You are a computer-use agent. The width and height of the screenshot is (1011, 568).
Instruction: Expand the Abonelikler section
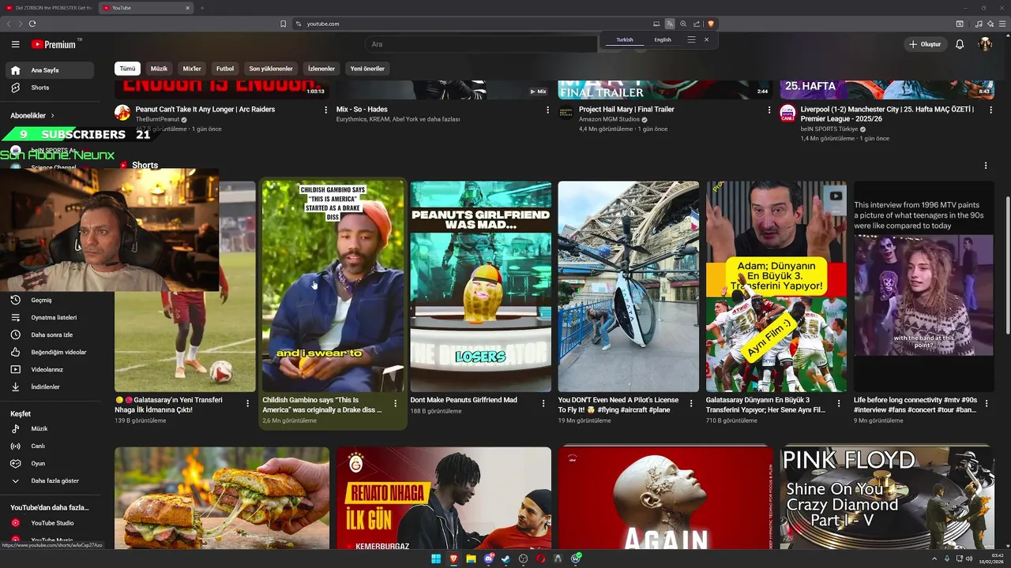32,115
